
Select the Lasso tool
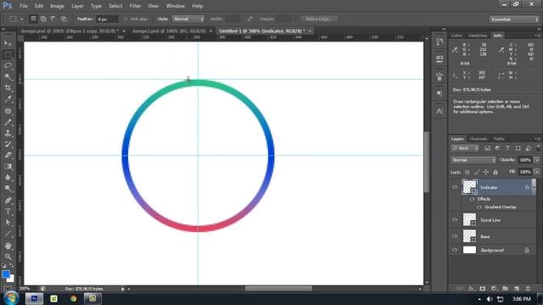click(8, 65)
